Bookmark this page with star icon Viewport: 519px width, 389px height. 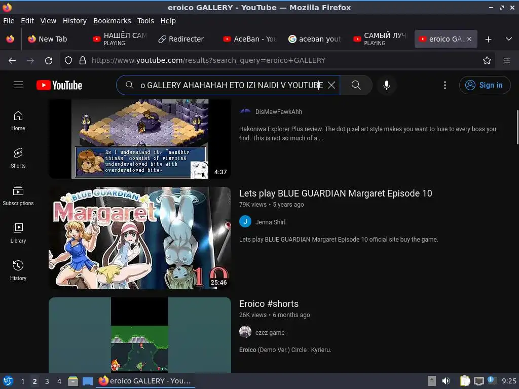(487, 60)
